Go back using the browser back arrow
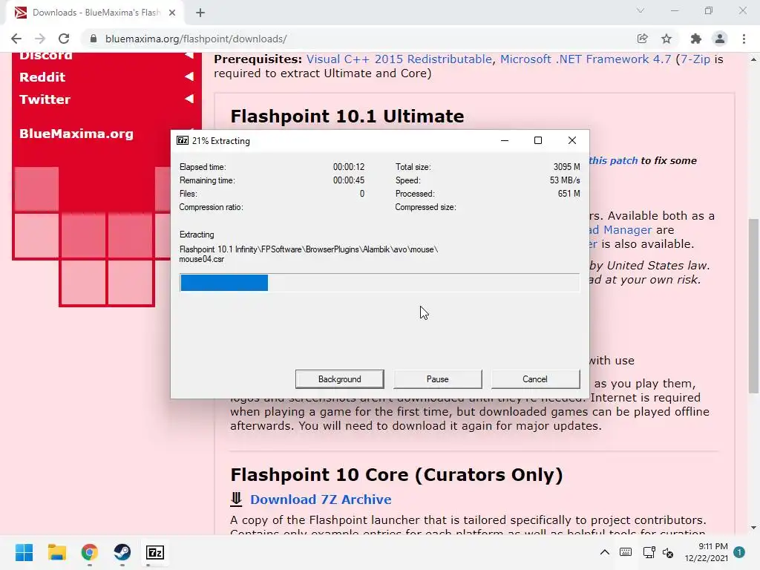Image resolution: width=760 pixels, height=570 pixels. 16,39
